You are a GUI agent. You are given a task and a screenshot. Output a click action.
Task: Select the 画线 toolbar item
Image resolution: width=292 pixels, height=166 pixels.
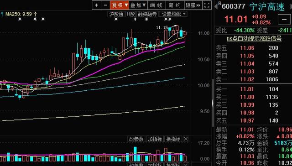pyautogui.click(x=156, y=5)
